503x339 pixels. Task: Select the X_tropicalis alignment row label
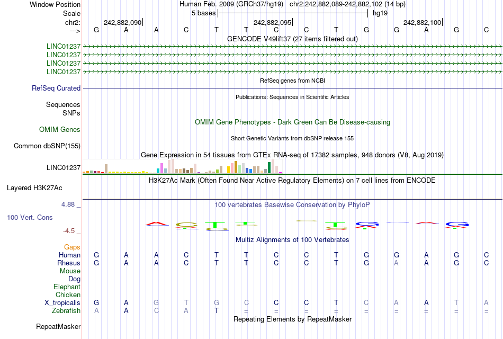62,303
